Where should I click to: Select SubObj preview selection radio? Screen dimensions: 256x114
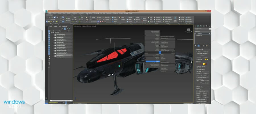pyautogui.click(x=202, y=81)
